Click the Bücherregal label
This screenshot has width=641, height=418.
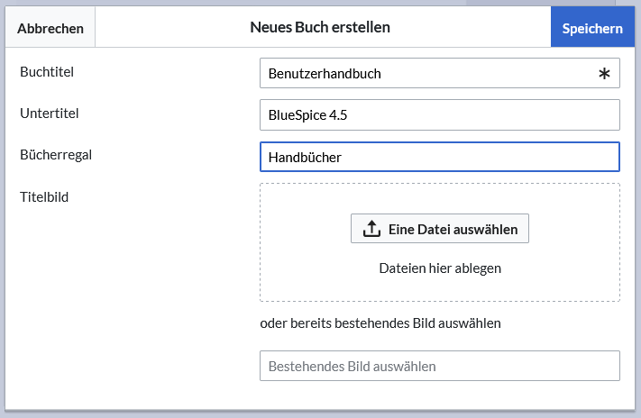click(x=56, y=155)
